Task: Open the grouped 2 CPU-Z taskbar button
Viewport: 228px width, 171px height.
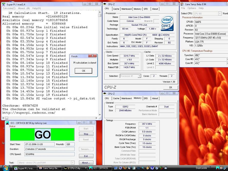Action: pos(75,168)
